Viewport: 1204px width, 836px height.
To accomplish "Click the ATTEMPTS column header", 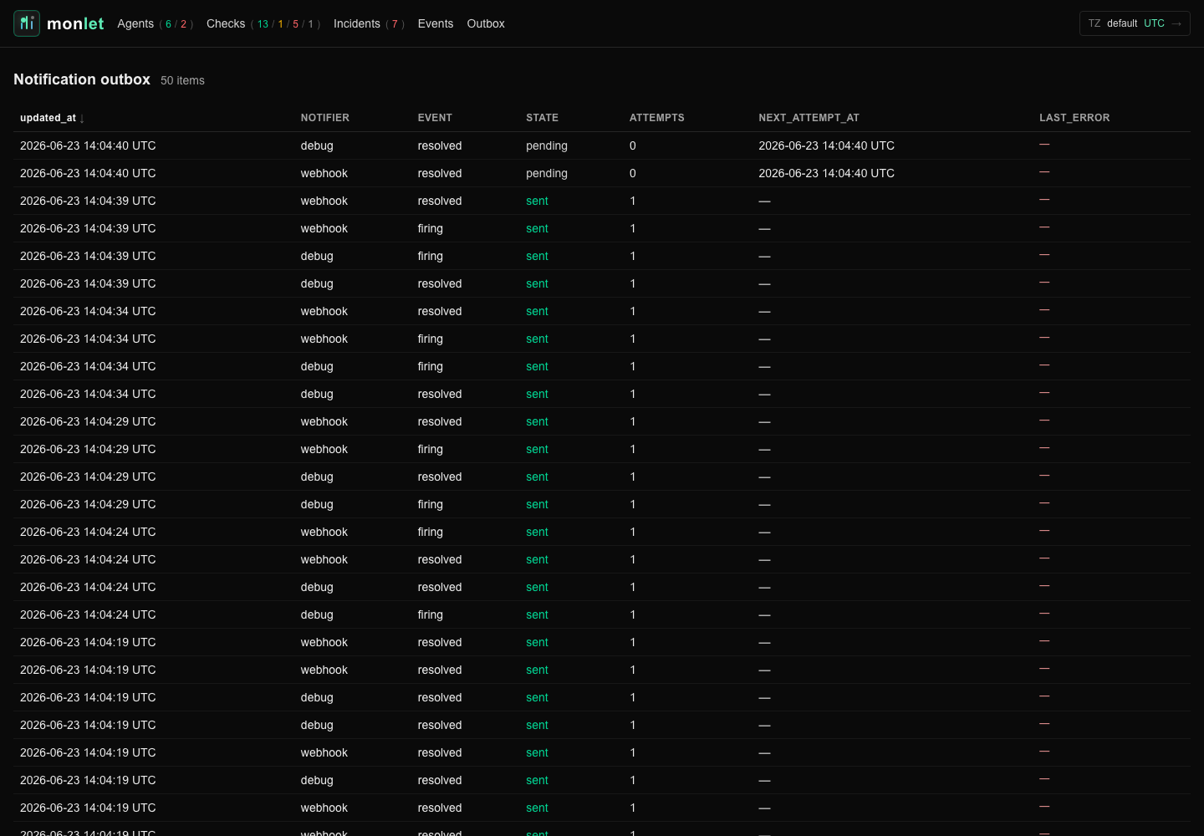I will (657, 118).
